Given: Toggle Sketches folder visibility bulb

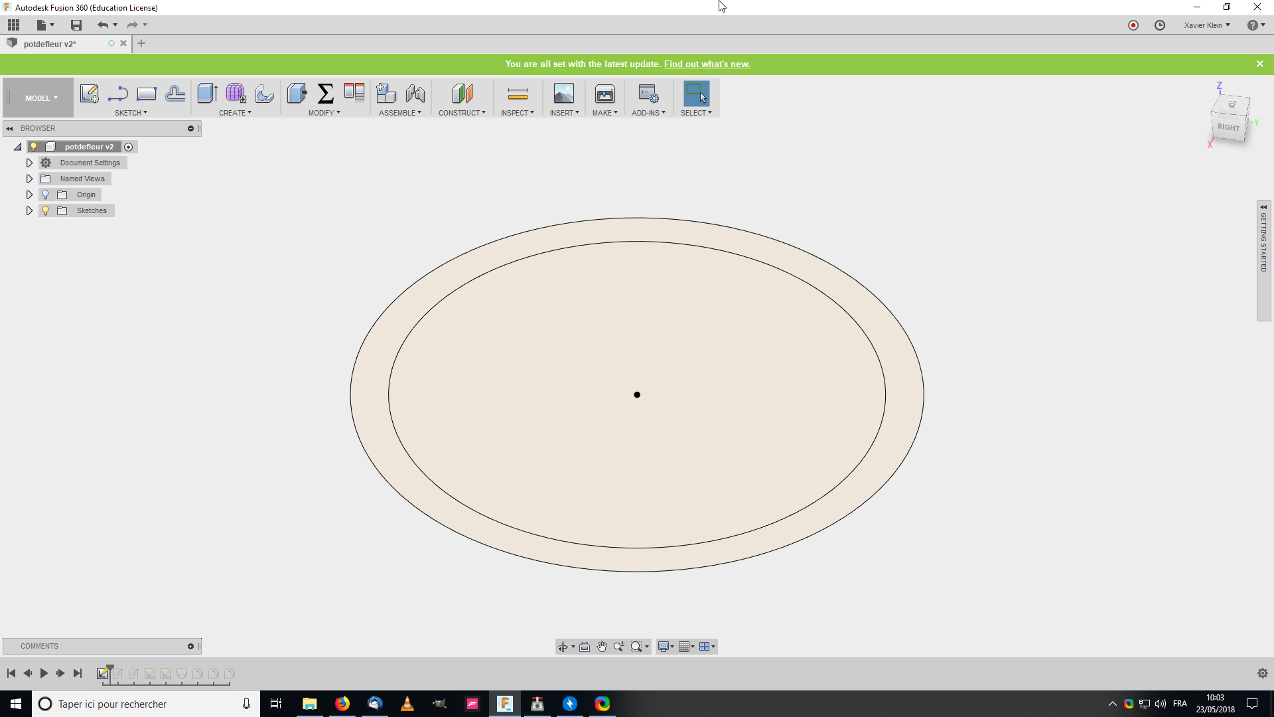Looking at the screenshot, I should 46,210.
